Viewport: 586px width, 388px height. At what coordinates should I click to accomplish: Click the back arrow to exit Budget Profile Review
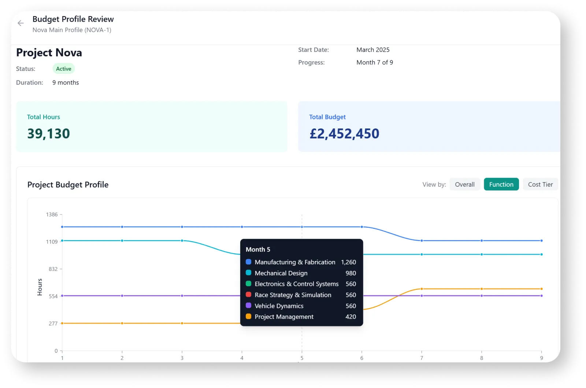pos(21,23)
